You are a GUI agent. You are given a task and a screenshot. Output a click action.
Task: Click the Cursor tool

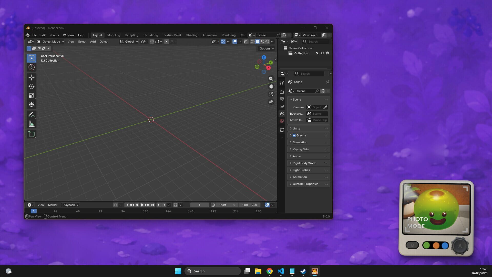click(32, 67)
